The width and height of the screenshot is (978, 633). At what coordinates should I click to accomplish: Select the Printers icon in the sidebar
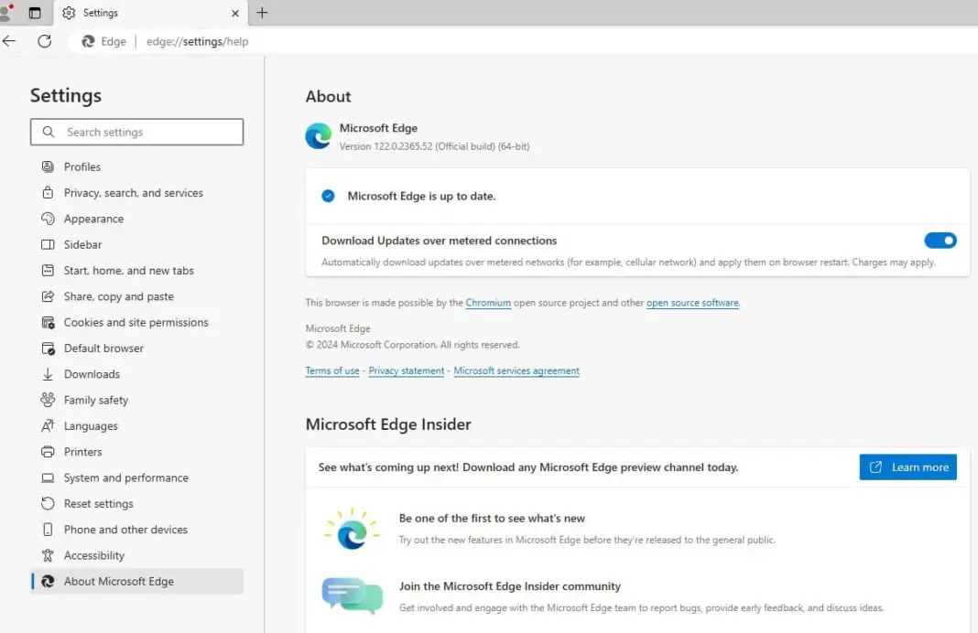[x=48, y=452]
